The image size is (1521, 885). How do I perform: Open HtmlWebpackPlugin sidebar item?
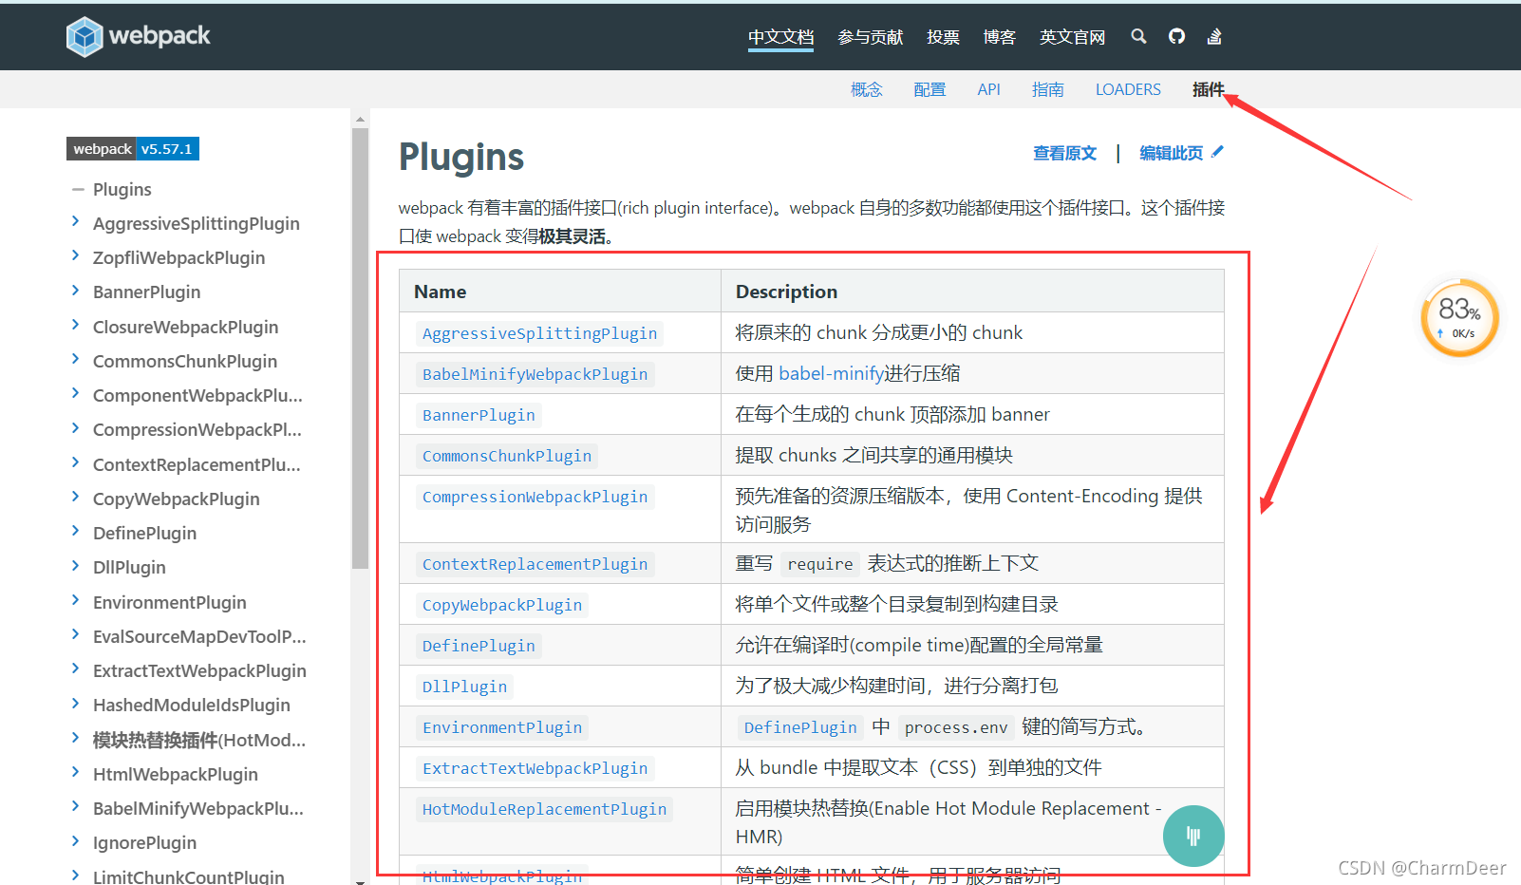click(176, 774)
